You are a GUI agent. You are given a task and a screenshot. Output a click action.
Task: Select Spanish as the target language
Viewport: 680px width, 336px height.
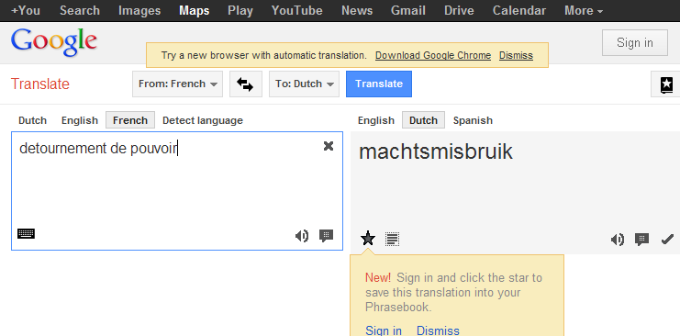click(473, 120)
